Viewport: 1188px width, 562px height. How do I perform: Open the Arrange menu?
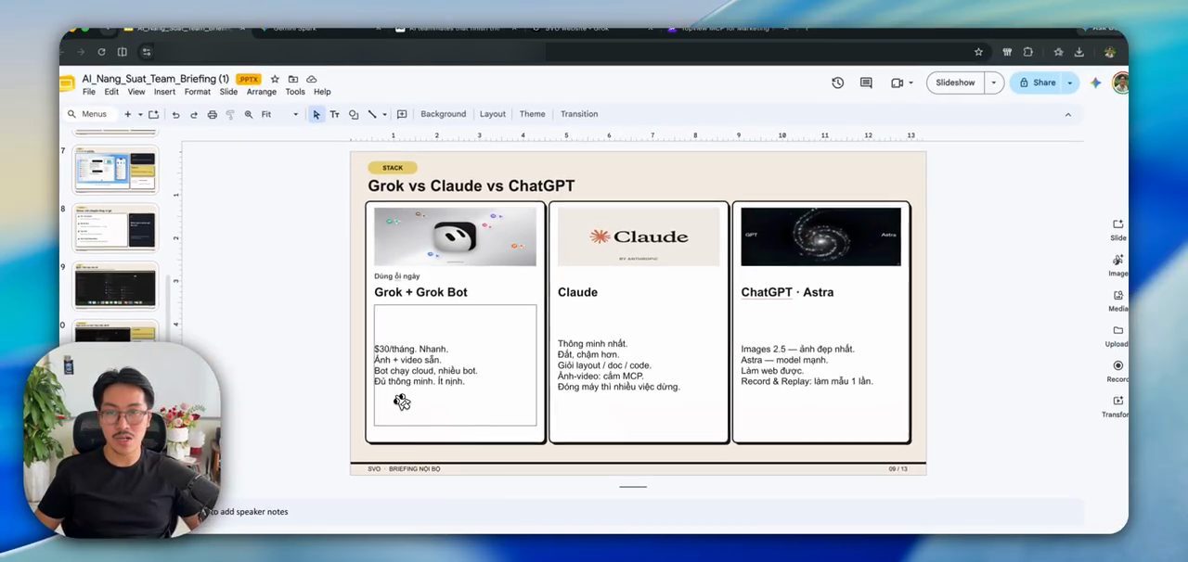click(262, 92)
